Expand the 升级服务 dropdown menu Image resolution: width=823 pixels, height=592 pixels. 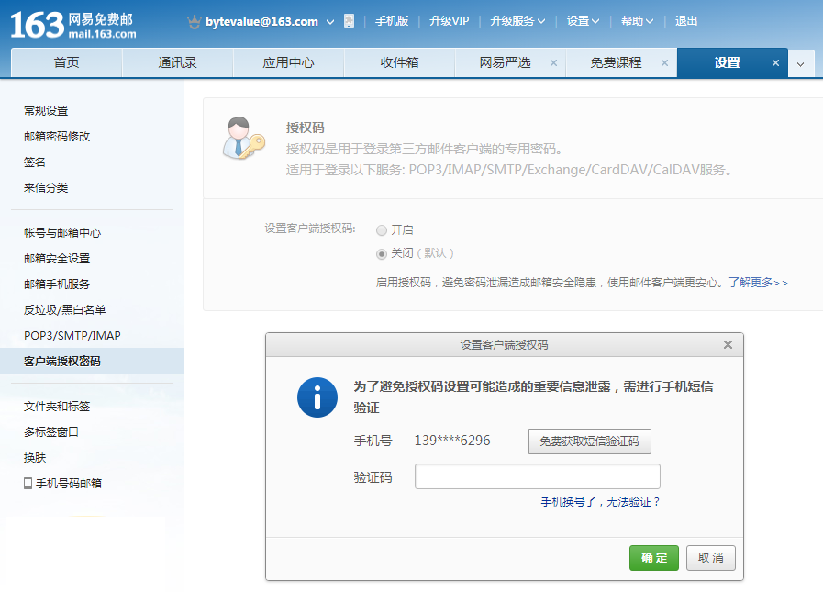[517, 21]
